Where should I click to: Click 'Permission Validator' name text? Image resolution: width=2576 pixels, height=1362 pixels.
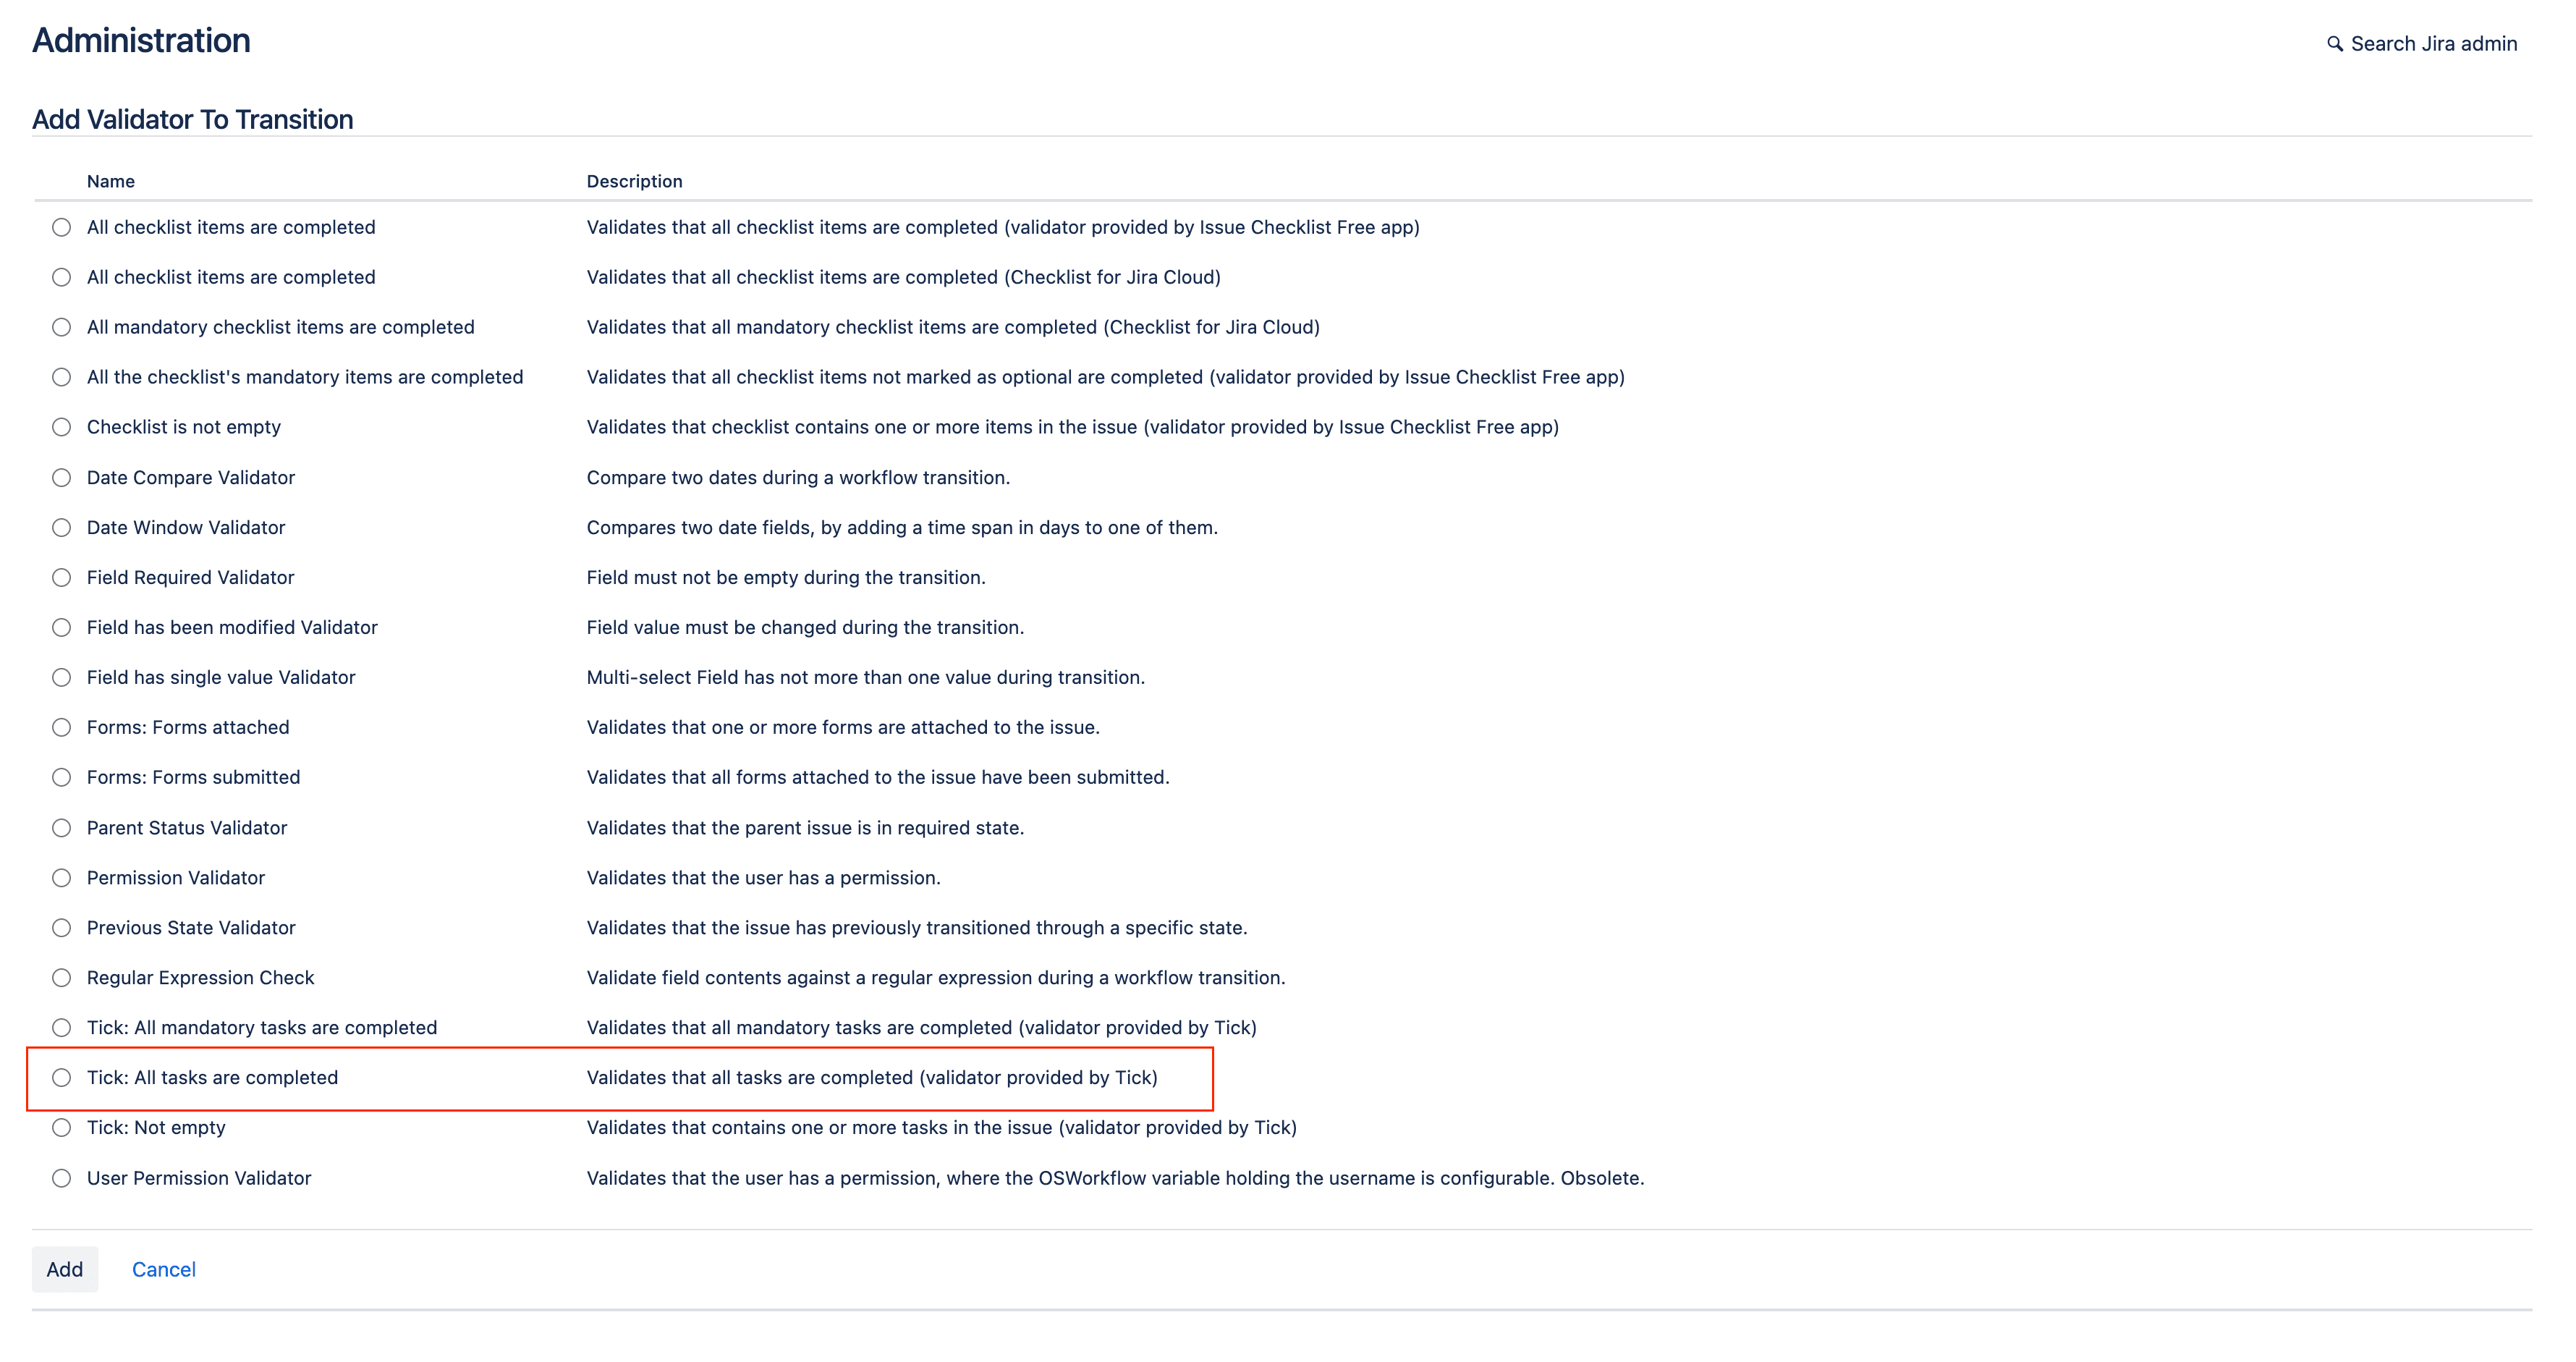176,877
